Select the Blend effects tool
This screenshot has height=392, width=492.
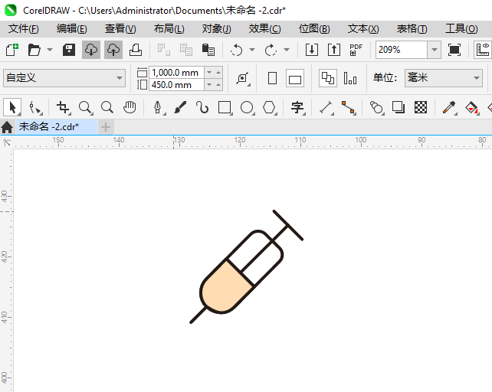pyautogui.click(x=376, y=107)
